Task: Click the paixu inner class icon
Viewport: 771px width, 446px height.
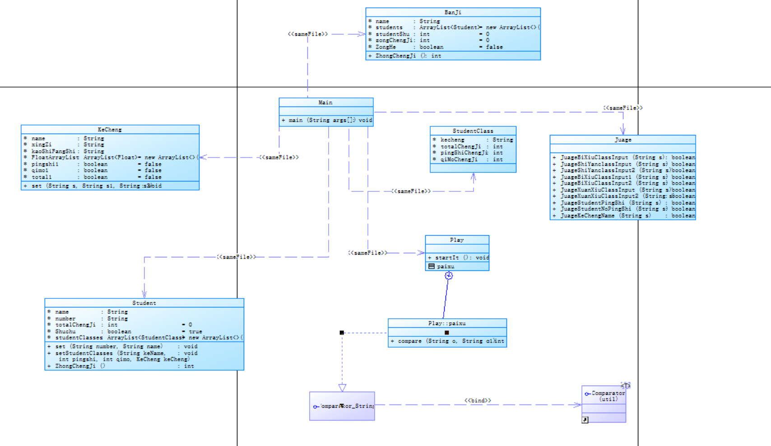Action: 432,266
